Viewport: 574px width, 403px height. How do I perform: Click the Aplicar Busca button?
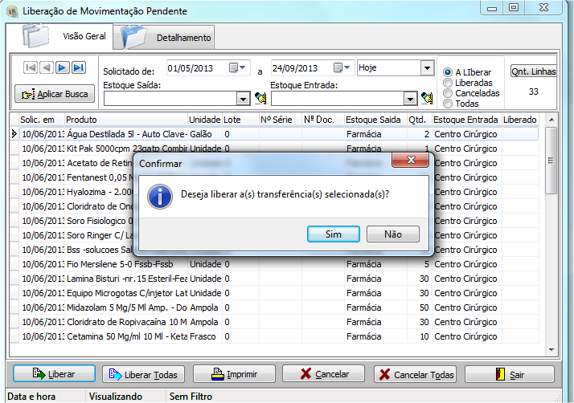tap(55, 94)
